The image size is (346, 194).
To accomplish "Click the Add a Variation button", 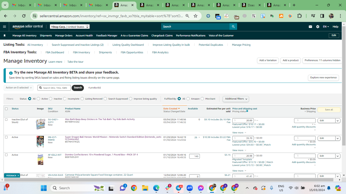I will [x=268, y=60].
